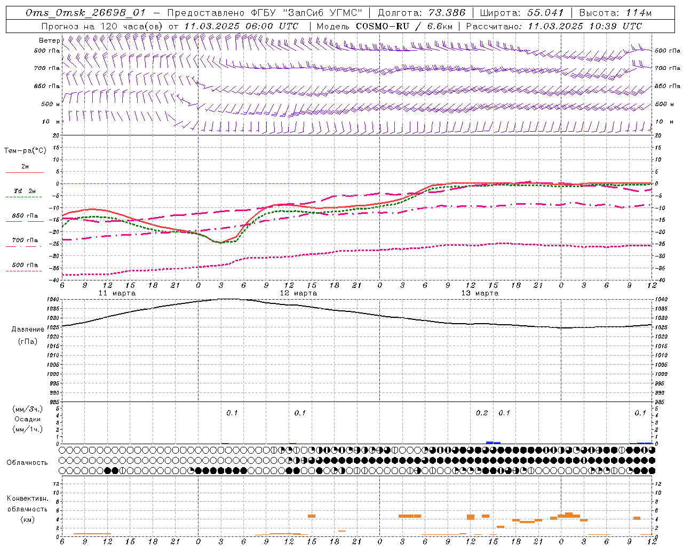
Task: Click the (мм/1ч.) precipitation unit label
Action: [28, 429]
